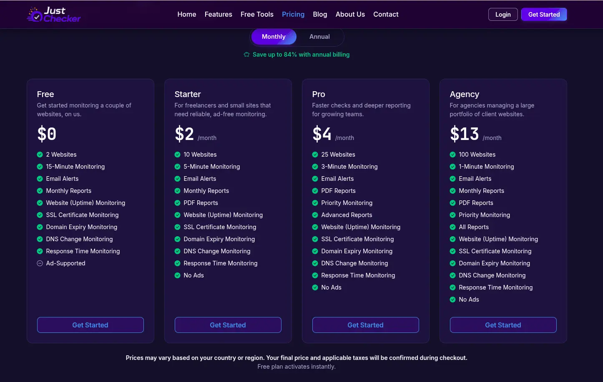Click the "Ad-Supported" feature text
This screenshot has height=382, width=603.
click(66, 263)
